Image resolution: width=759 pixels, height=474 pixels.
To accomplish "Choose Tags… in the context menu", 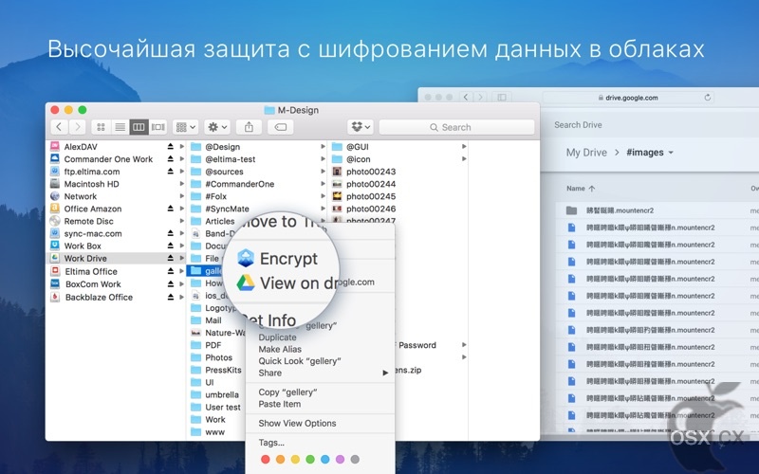I will [271, 443].
